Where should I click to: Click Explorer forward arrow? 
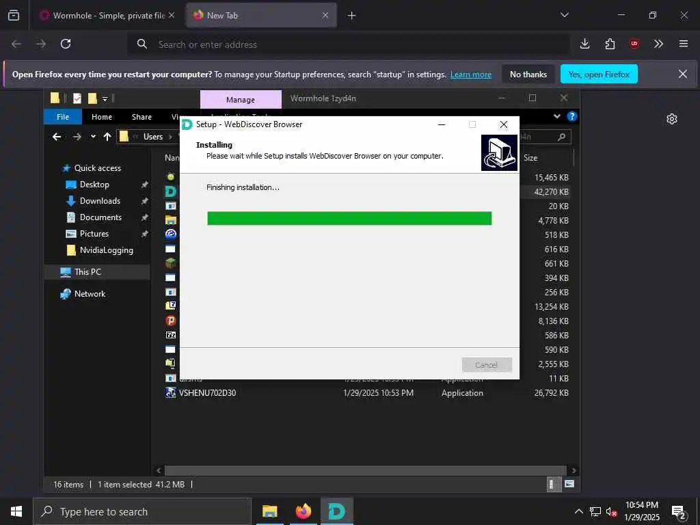pyautogui.click(x=77, y=137)
